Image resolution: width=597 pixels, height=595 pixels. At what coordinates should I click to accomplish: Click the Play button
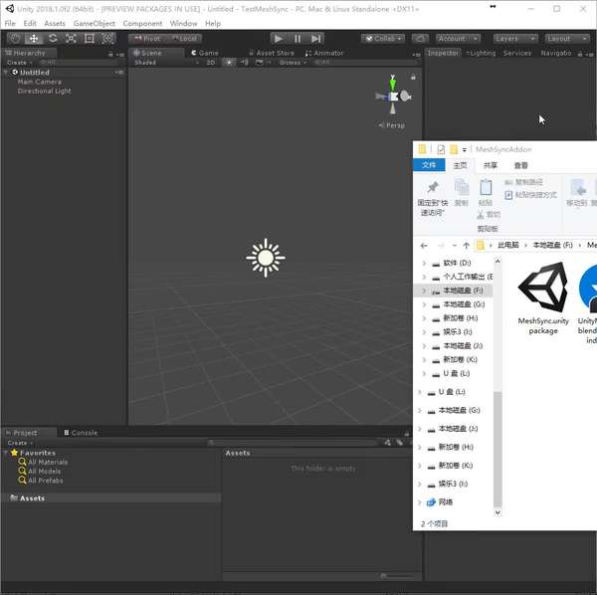(279, 39)
